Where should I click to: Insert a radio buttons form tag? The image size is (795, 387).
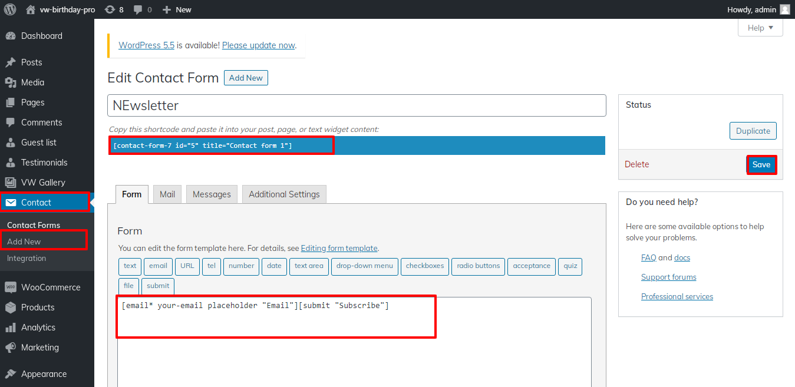pos(478,266)
